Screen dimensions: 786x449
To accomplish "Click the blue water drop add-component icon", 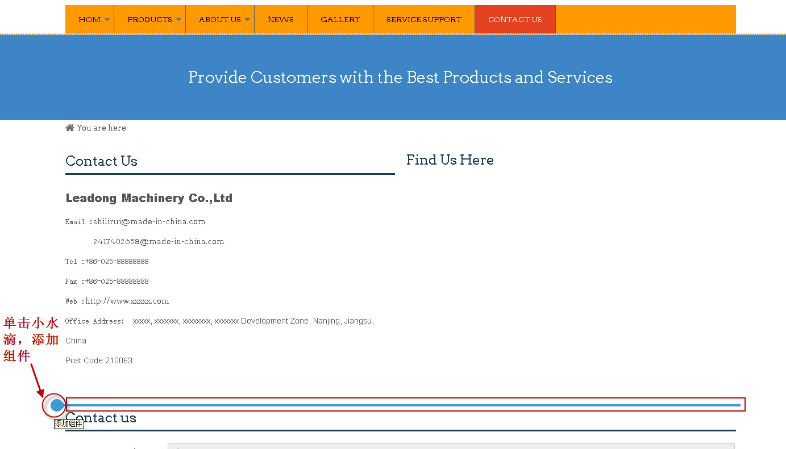I will pyautogui.click(x=56, y=405).
